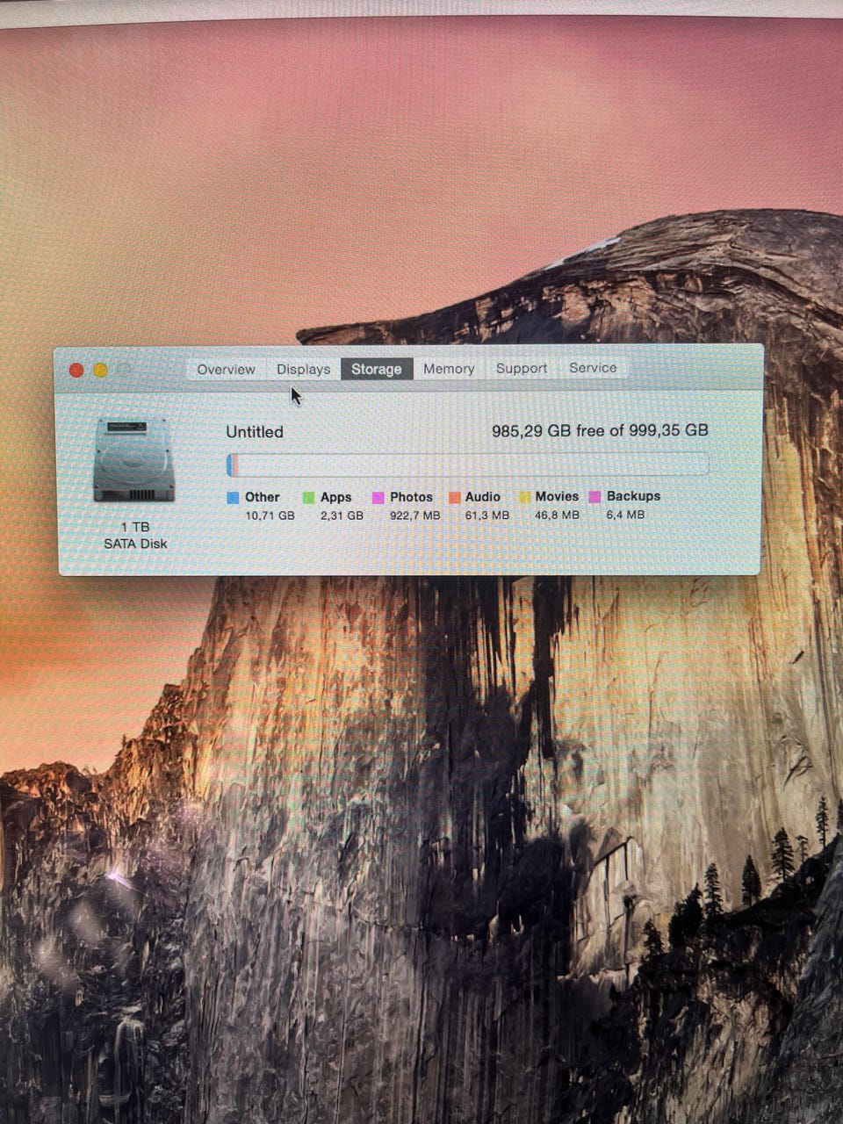
Task: Click the Untitled volume name
Action: 255,432
